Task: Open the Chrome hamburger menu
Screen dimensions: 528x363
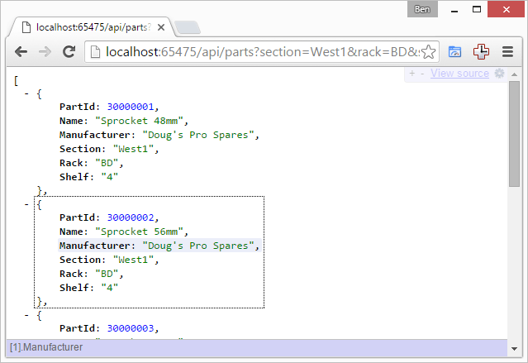Action: point(507,51)
